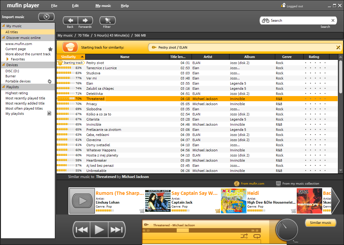Viewport: 344px width, 245px height.
Task: Clear the search field with the X
Action: coord(333,20)
